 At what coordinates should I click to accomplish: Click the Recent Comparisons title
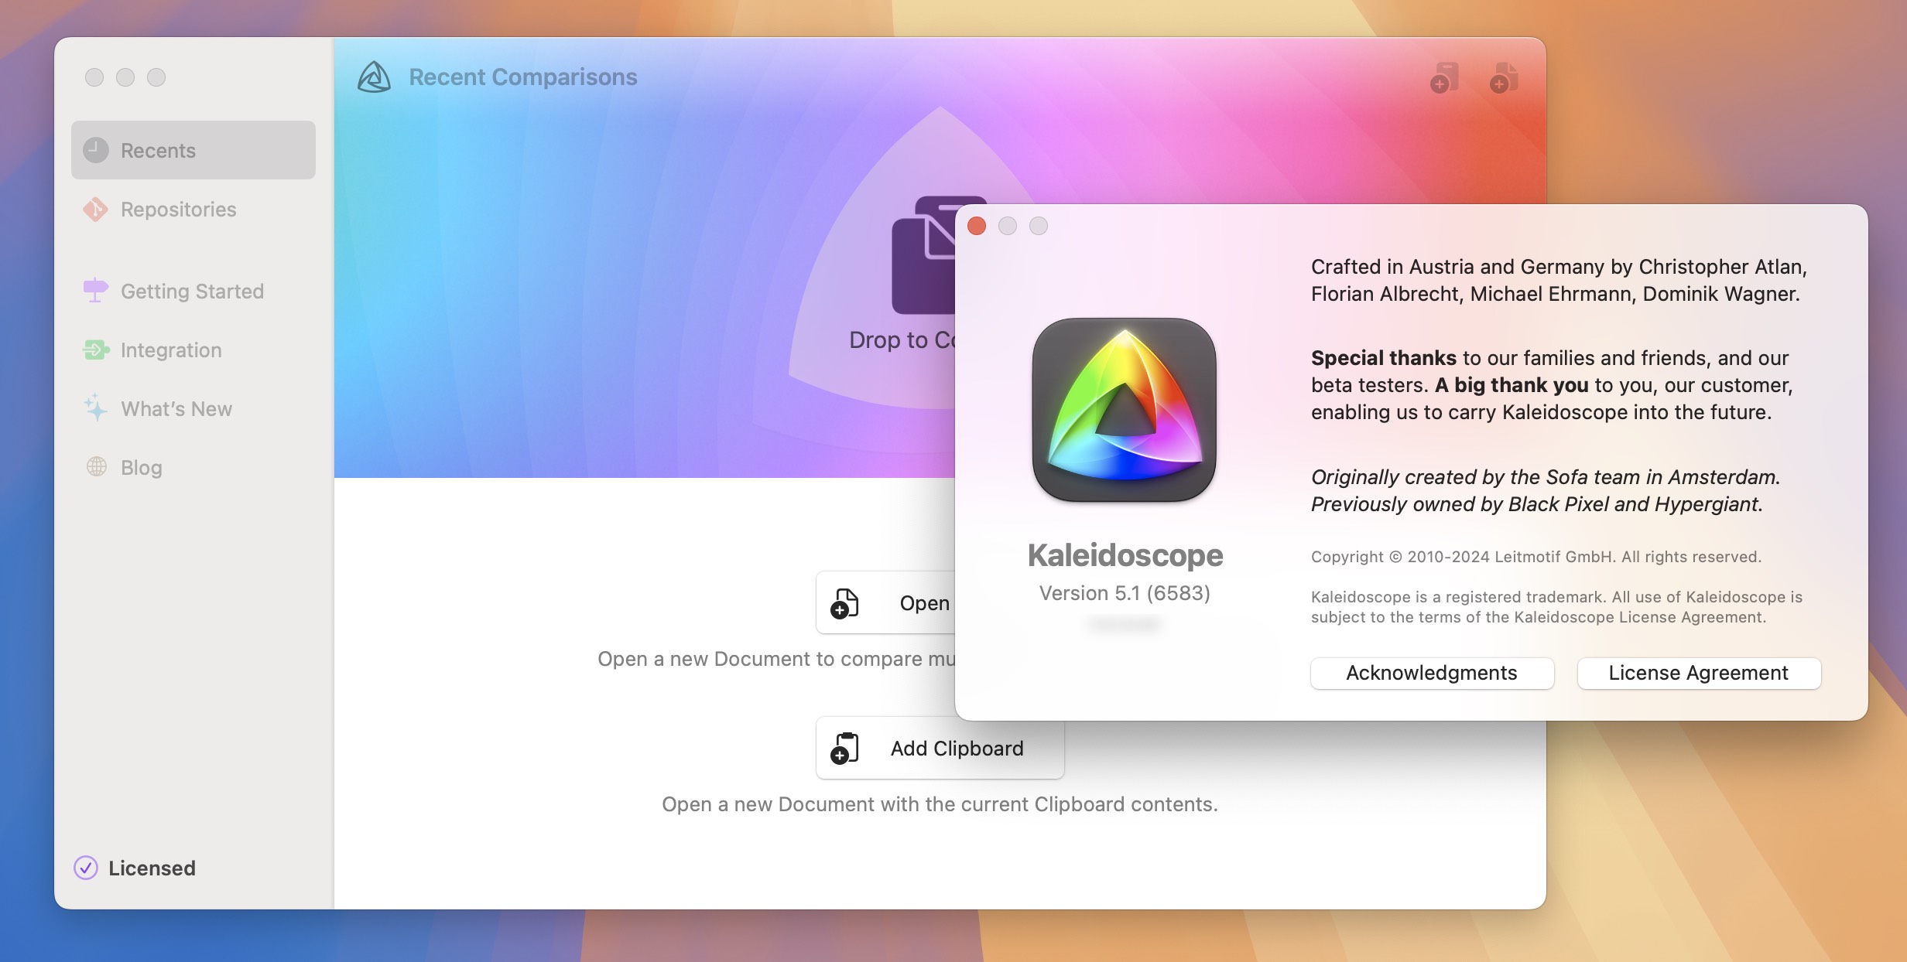523,77
